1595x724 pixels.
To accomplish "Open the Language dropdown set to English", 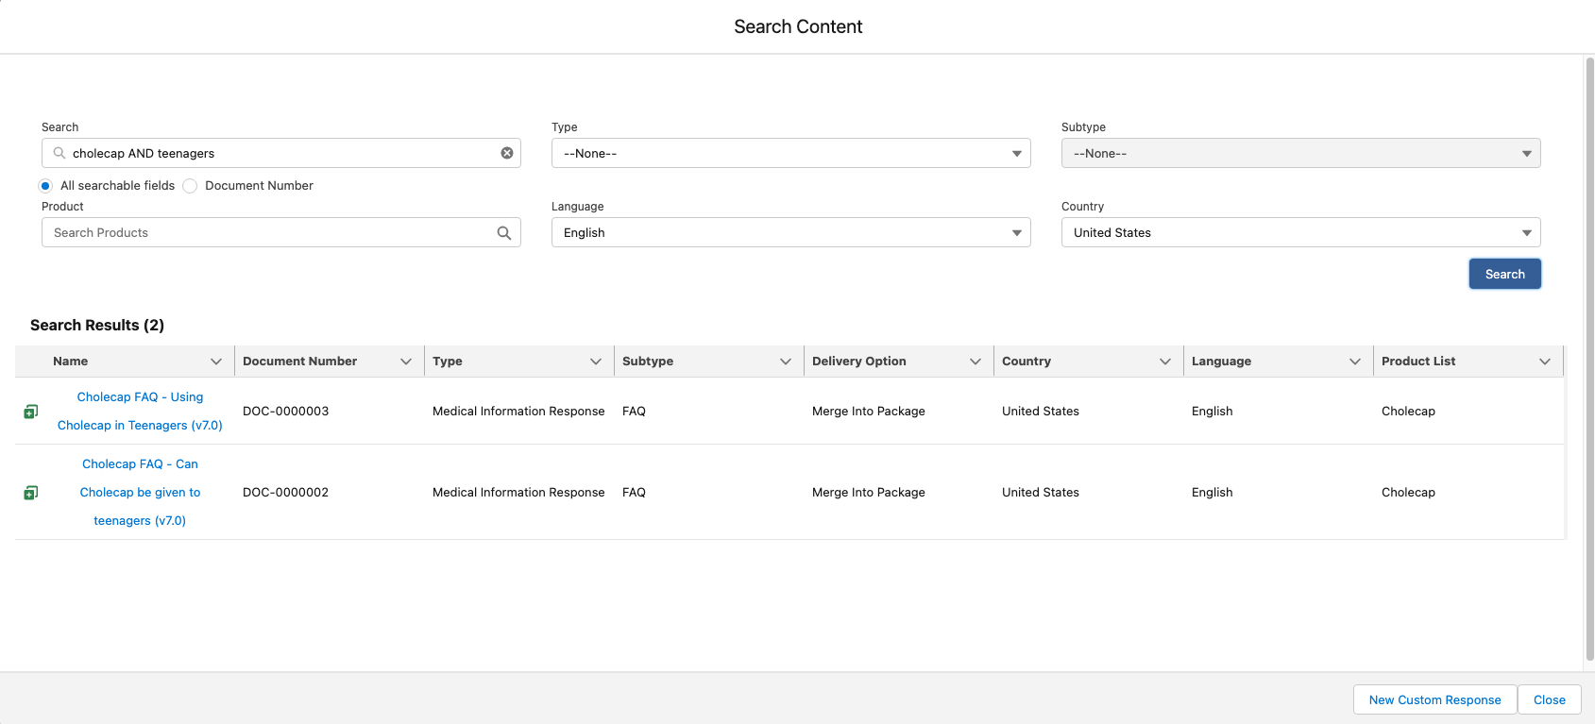I will click(790, 233).
